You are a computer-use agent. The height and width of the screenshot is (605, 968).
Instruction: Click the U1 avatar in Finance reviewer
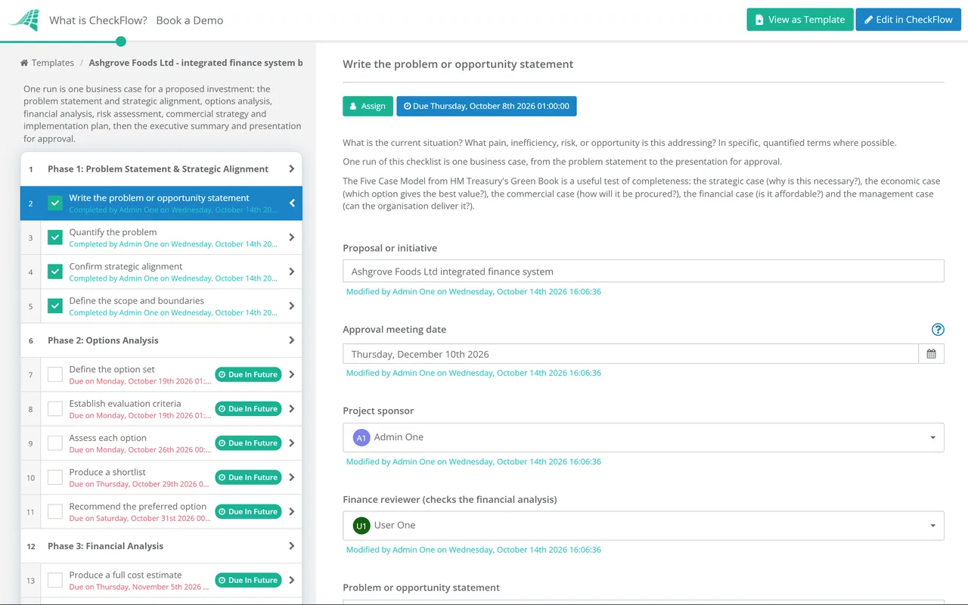pyautogui.click(x=361, y=526)
